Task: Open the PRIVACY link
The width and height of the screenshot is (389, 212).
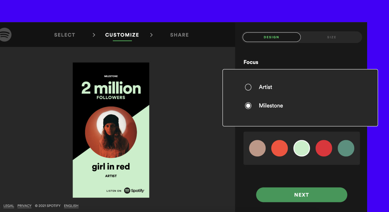Action: click(24, 206)
